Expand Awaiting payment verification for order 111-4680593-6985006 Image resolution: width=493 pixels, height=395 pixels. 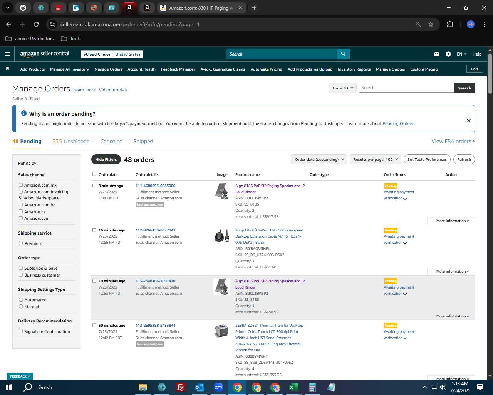point(405,199)
